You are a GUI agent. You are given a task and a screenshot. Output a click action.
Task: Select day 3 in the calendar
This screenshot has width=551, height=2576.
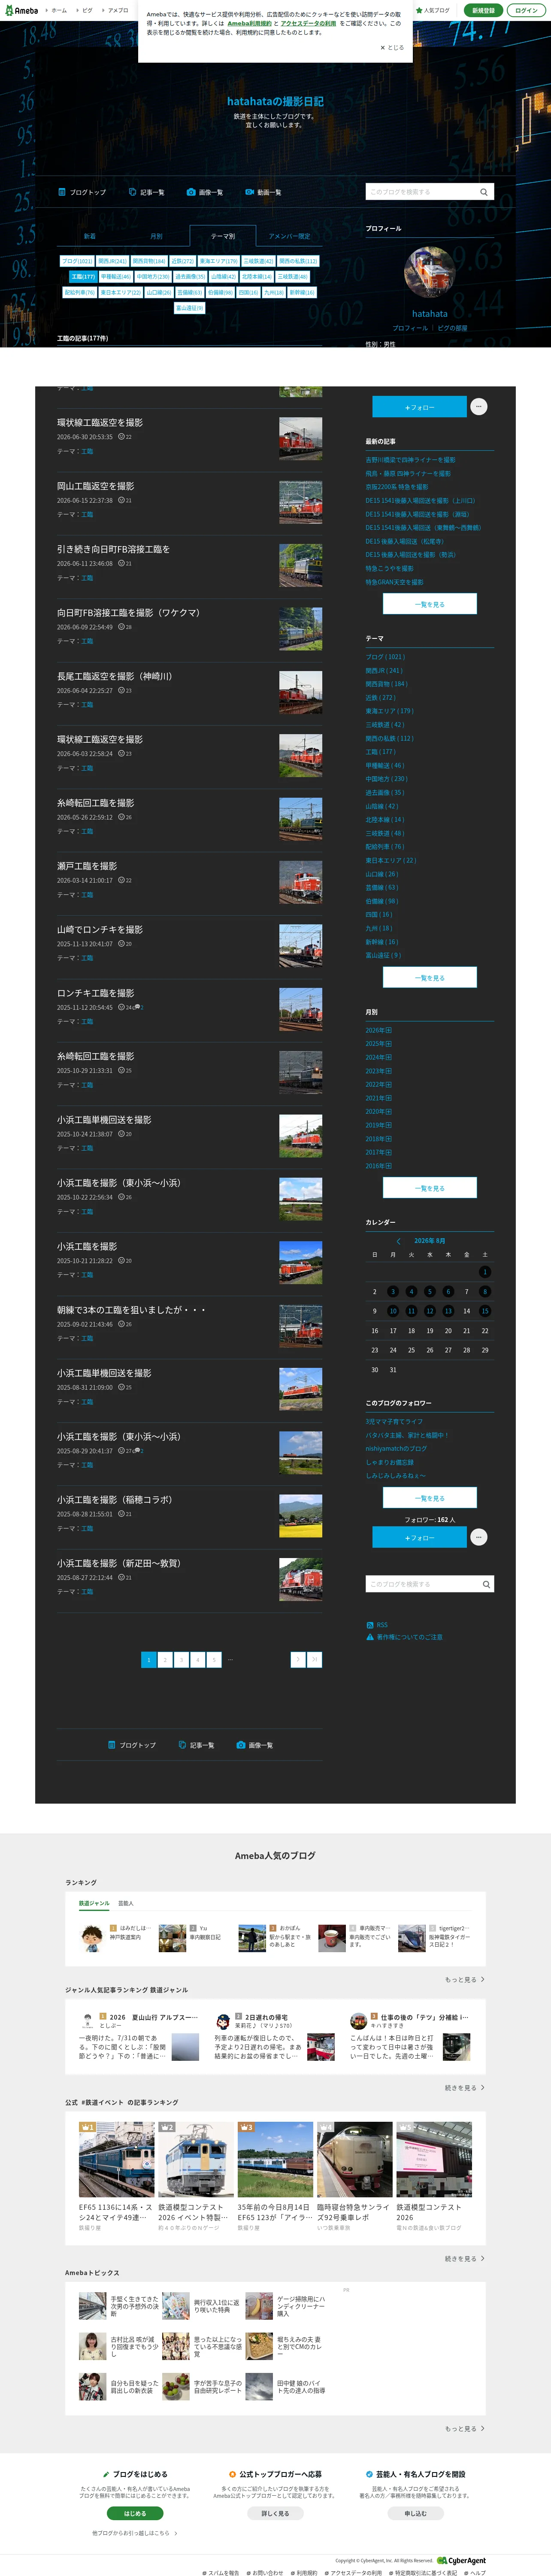(393, 1291)
